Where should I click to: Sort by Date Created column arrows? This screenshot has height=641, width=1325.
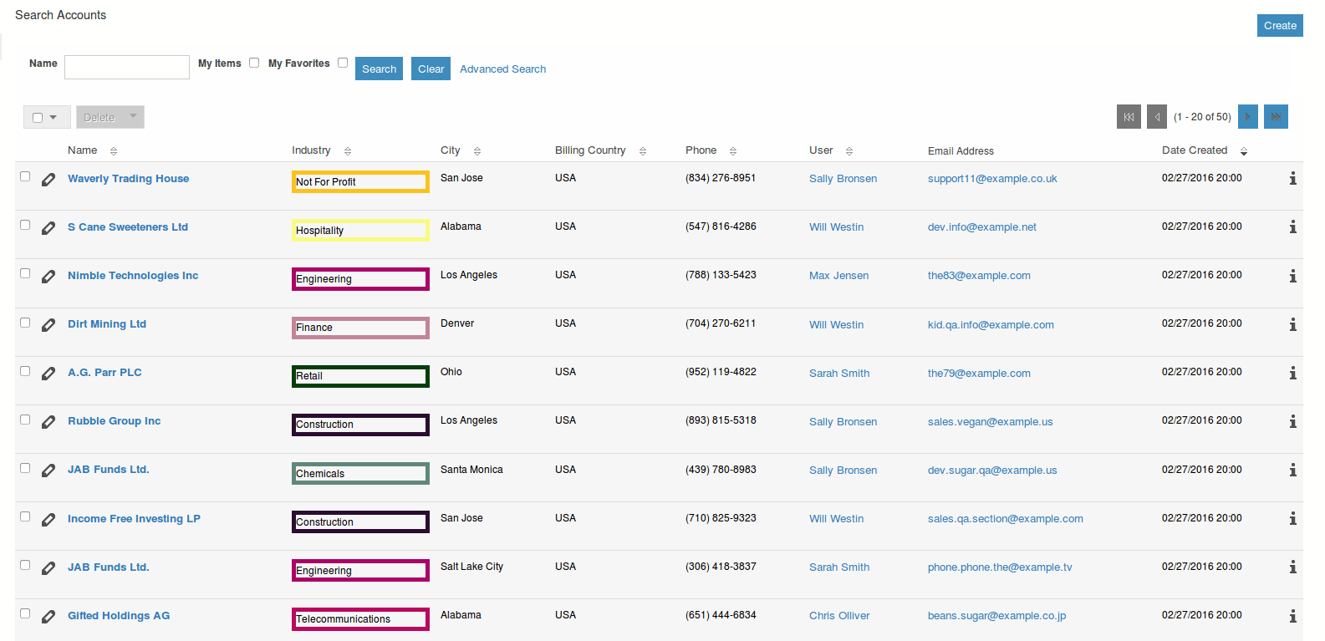(1244, 151)
